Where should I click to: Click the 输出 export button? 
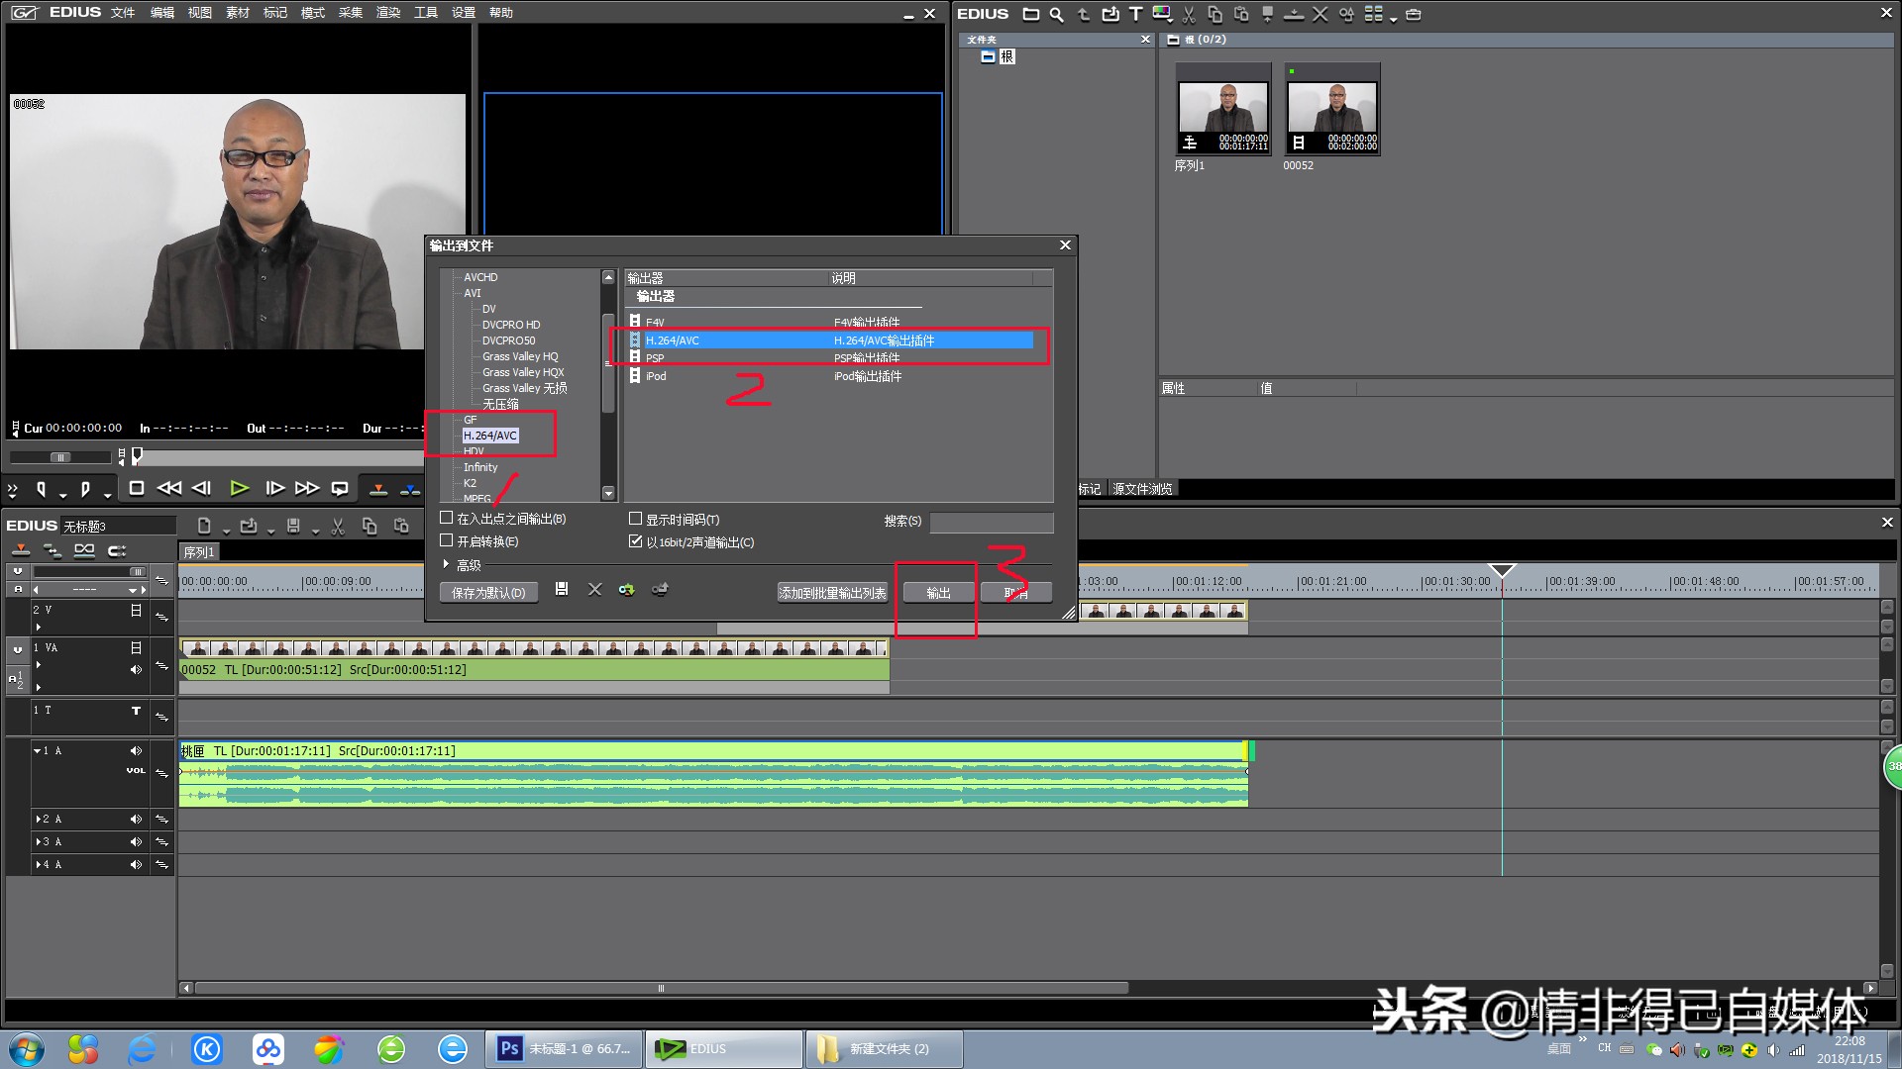(938, 593)
